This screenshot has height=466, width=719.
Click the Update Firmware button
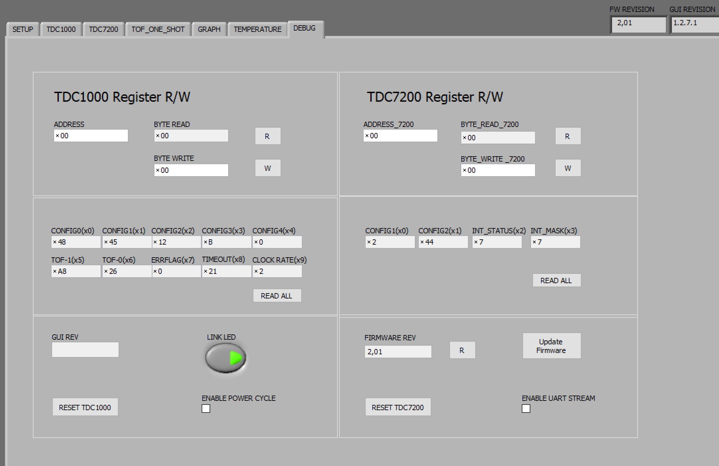(x=551, y=346)
